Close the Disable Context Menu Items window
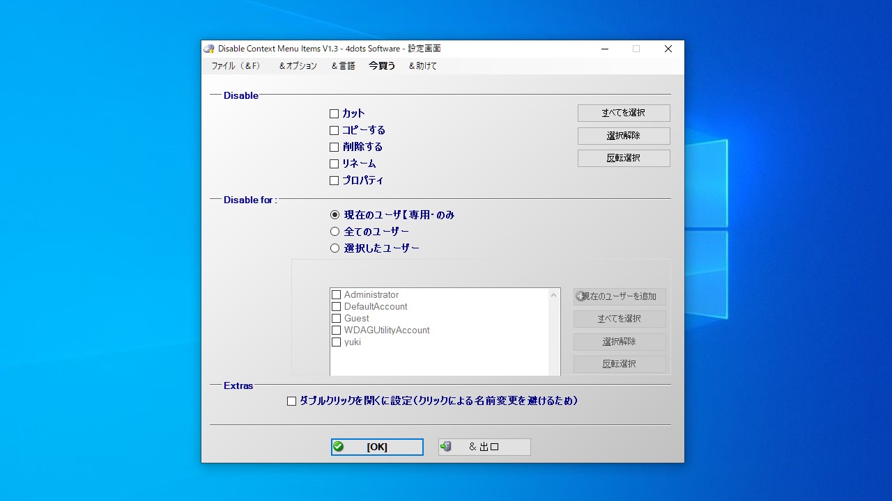The width and height of the screenshot is (892, 501). (x=668, y=49)
